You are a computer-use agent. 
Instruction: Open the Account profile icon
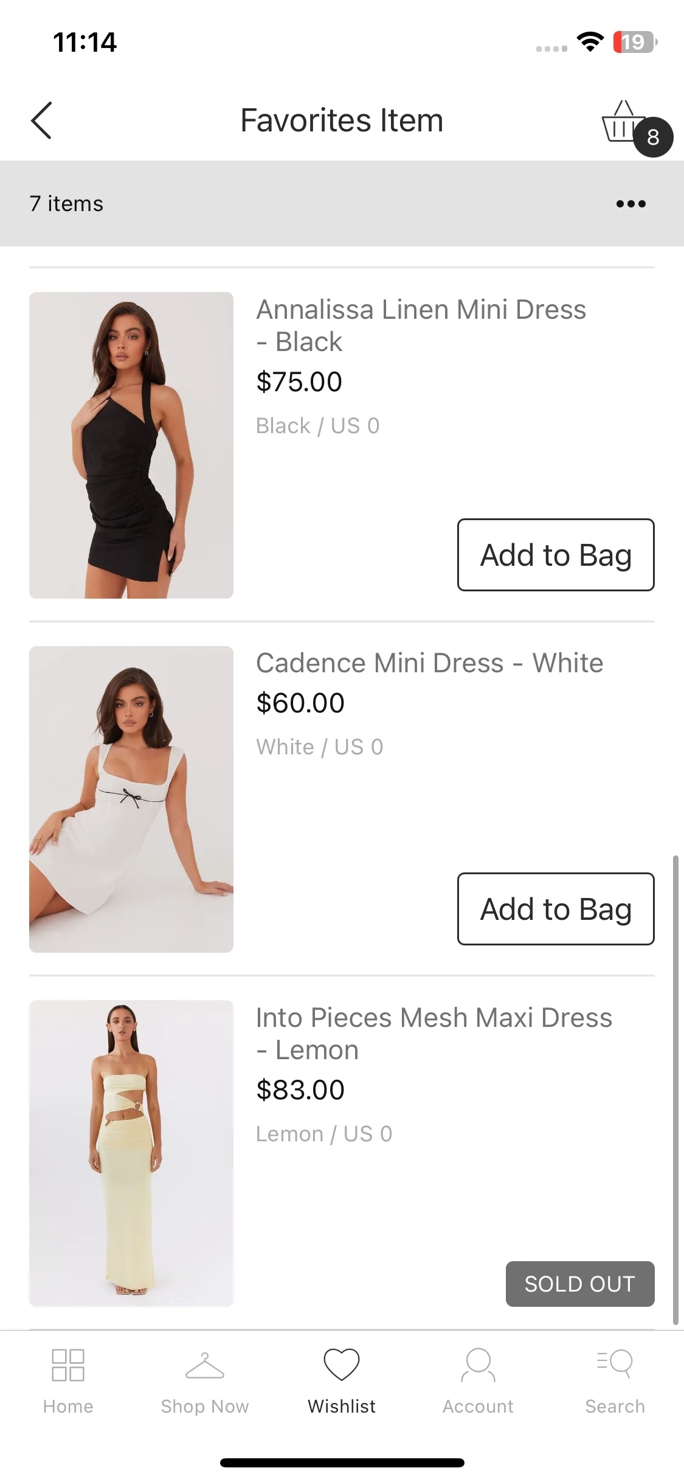click(x=478, y=1365)
